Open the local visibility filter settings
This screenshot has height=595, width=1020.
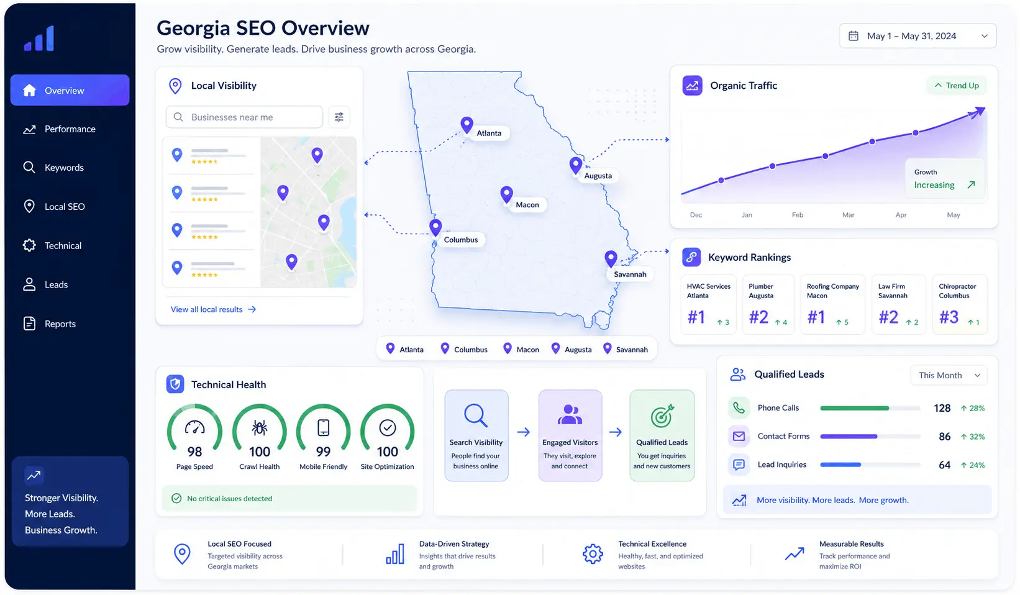[x=339, y=117]
